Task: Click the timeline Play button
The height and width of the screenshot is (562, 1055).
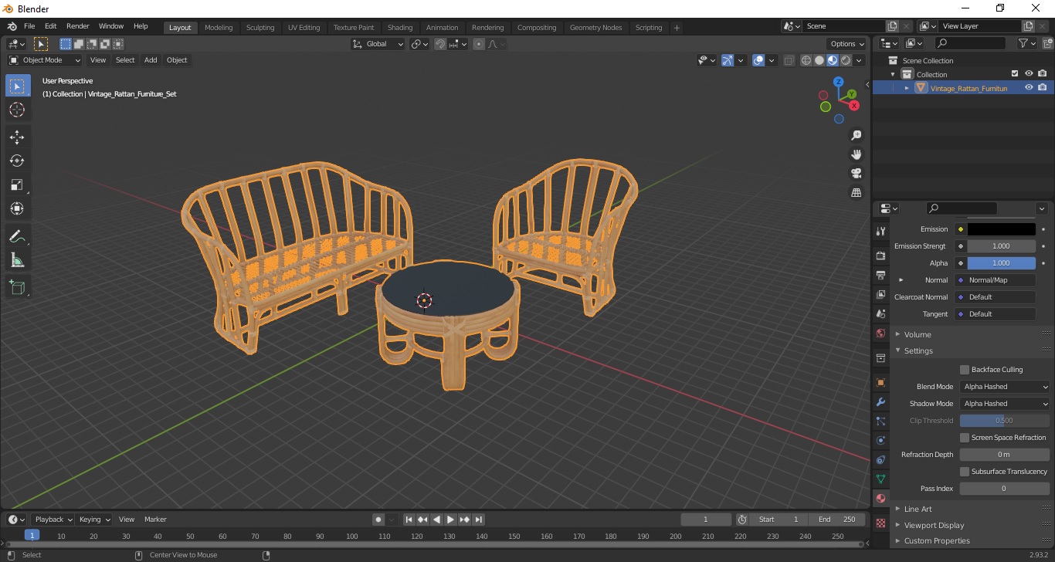Action: tap(451, 520)
